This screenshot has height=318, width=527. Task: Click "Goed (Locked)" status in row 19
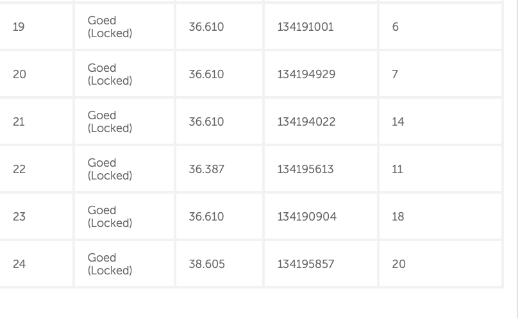(110, 27)
